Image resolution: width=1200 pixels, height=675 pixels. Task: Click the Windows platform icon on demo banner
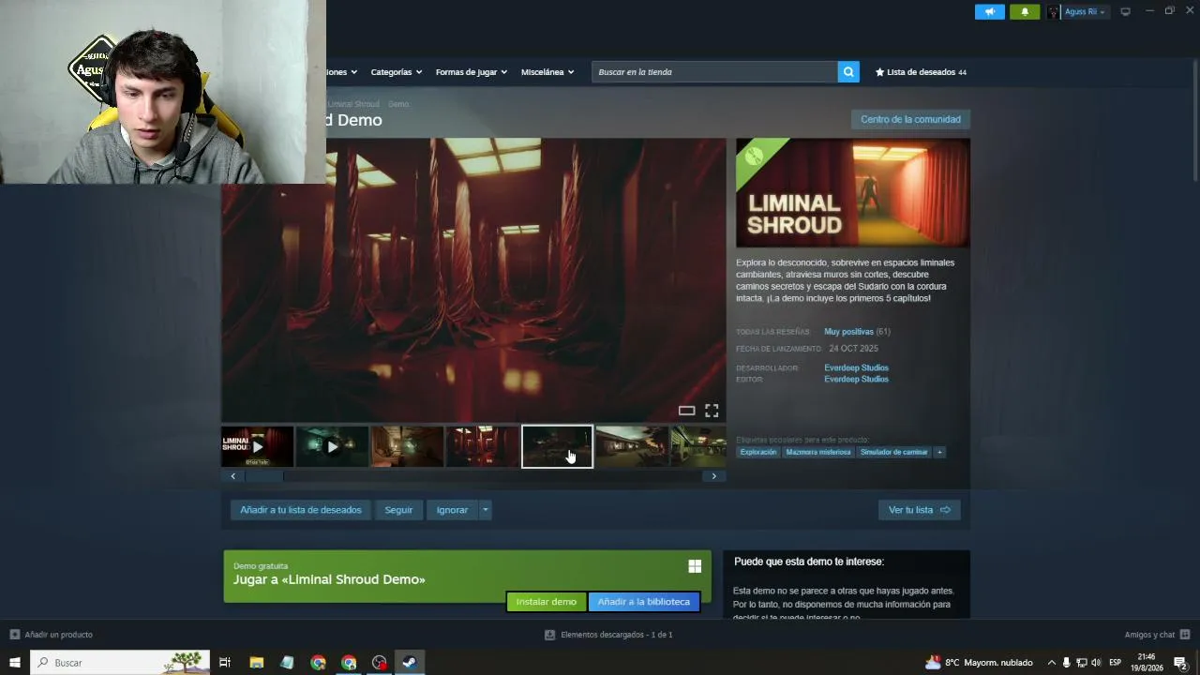(695, 566)
